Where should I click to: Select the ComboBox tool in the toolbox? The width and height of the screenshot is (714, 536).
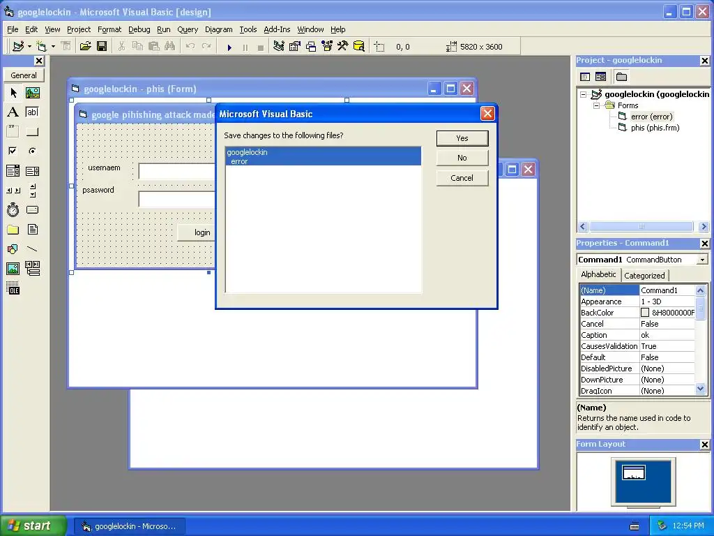(x=13, y=171)
